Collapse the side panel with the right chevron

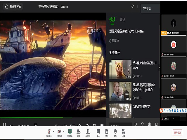pyautogui.click(x=159, y=68)
